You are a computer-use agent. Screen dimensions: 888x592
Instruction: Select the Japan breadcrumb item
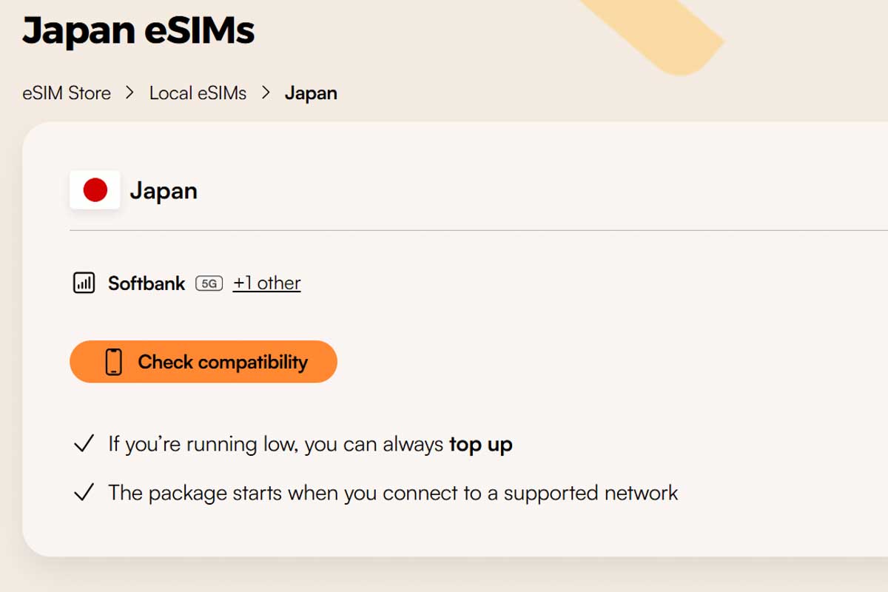coord(311,93)
